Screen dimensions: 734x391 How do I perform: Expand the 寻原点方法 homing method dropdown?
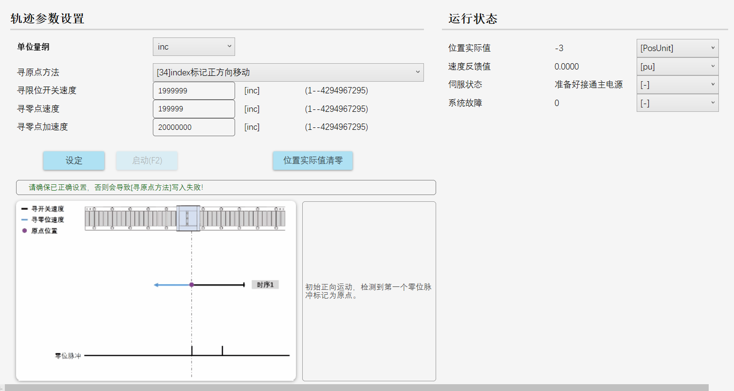tap(288, 72)
